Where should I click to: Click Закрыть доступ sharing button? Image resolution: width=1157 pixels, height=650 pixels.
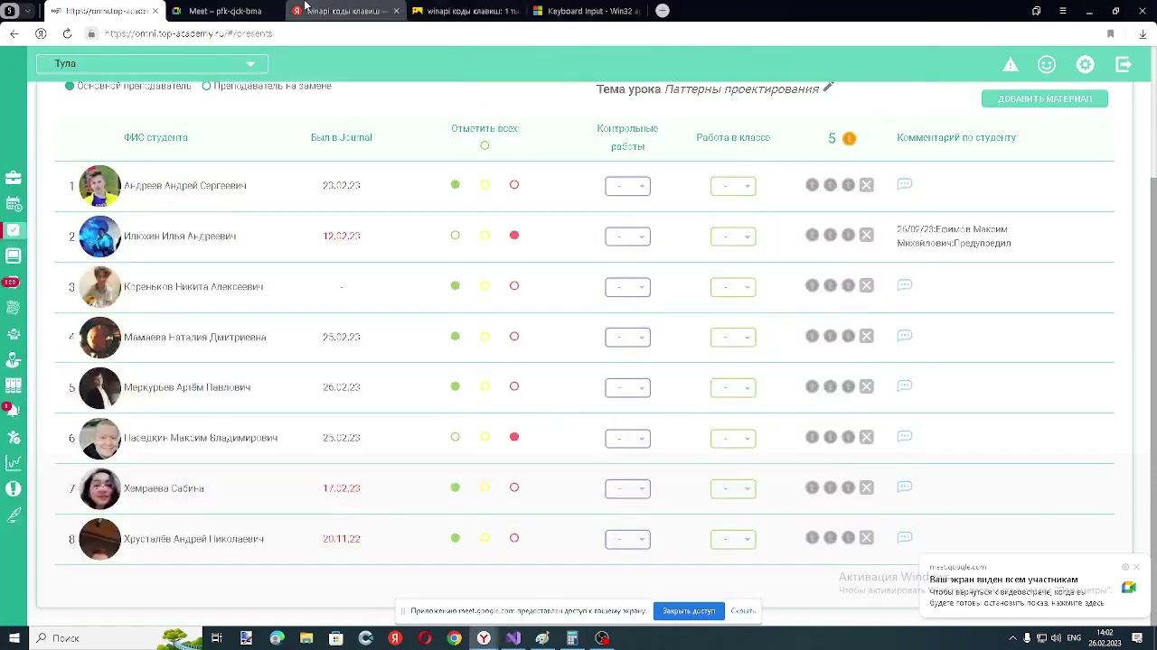689,611
